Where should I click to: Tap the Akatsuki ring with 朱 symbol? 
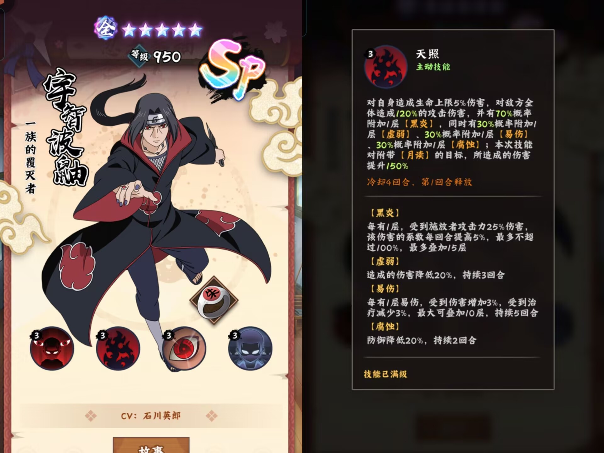pyautogui.click(x=214, y=300)
